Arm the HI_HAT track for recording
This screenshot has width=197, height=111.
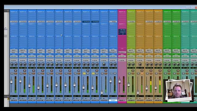click(34, 71)
